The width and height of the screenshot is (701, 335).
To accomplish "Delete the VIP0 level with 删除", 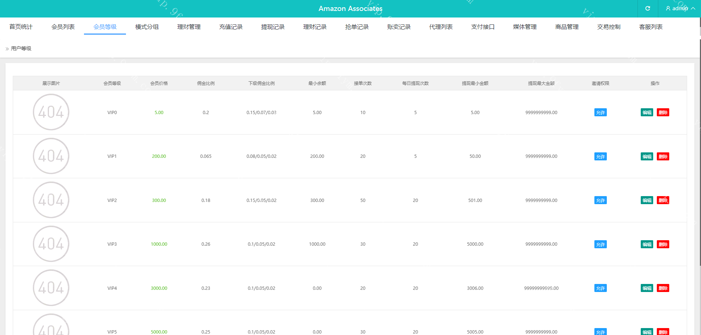I will pos(663,113).
